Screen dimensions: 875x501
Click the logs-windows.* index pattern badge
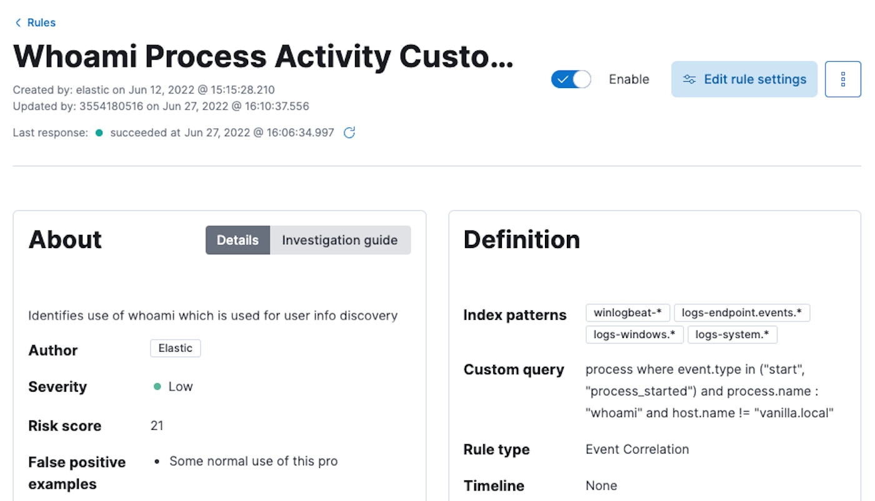point(634,335)
